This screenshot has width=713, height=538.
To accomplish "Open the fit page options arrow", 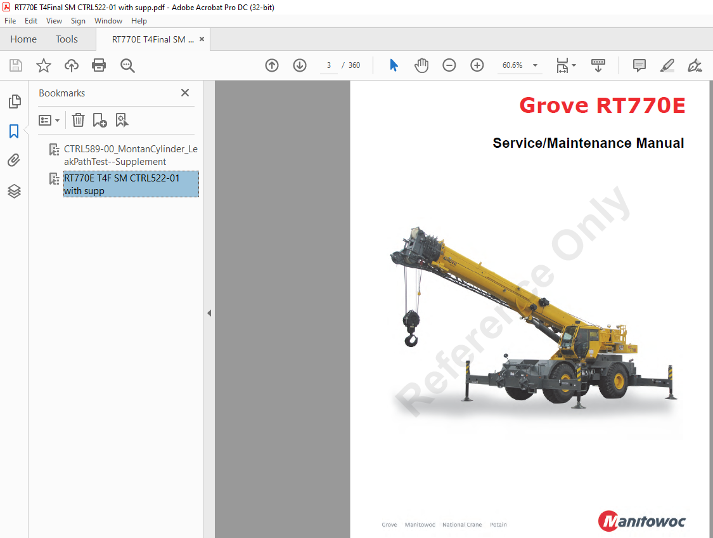I will [x=574, y=65].
